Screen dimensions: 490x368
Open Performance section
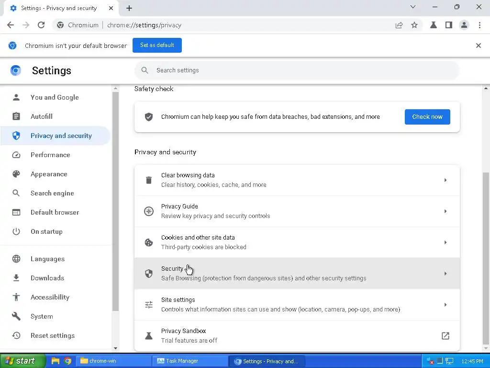tap(55, 155)
